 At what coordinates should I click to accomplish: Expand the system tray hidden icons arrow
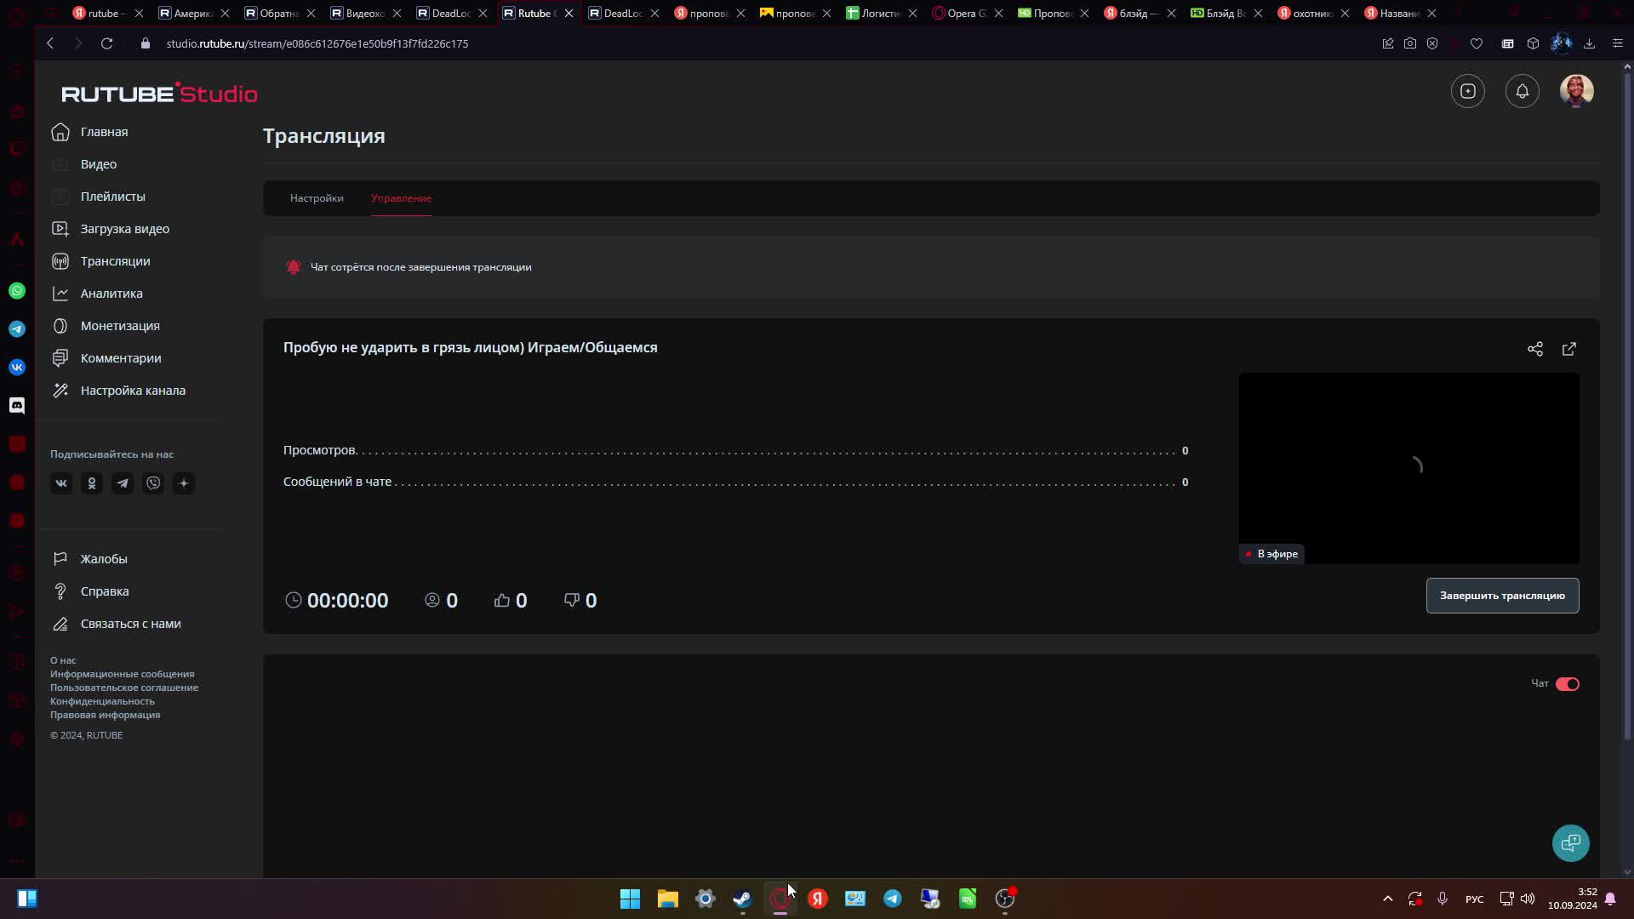(x=1387, y=899)
